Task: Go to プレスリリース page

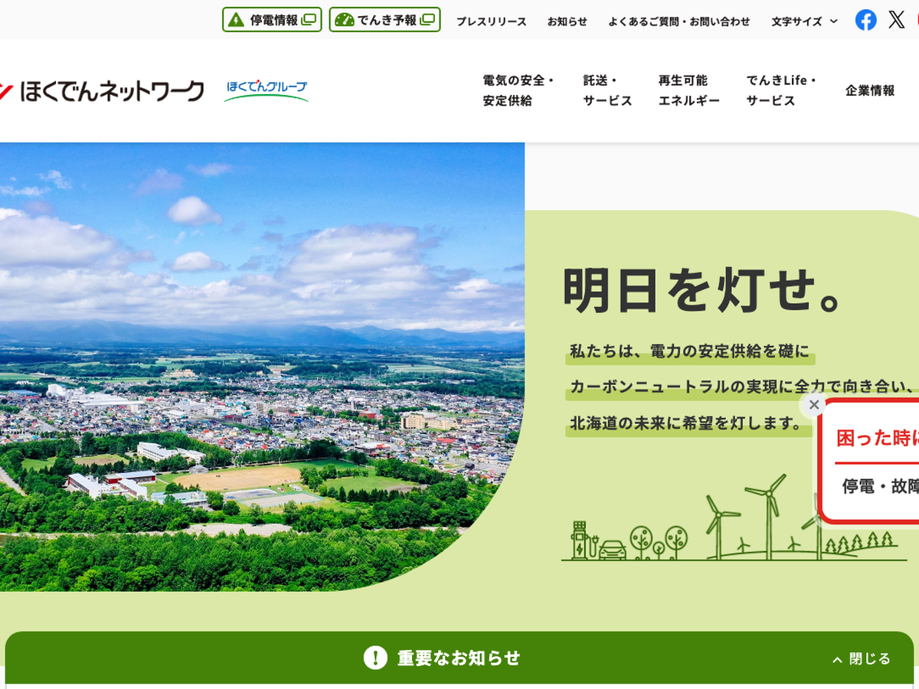Action: click(x=491, y=21)
